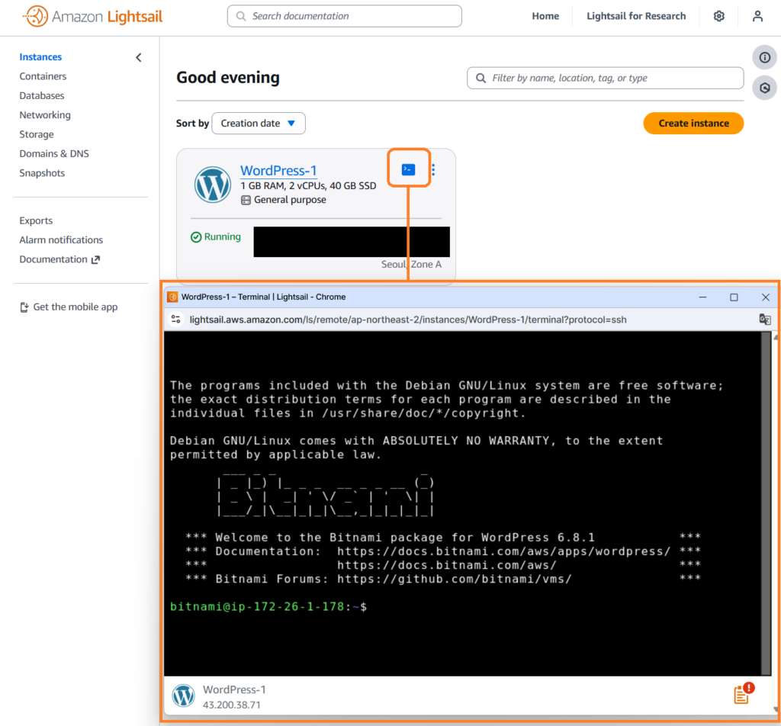781x726 pixels.
Task: Open the three-dot menu on WordPress-1 card
Action: 433,169
